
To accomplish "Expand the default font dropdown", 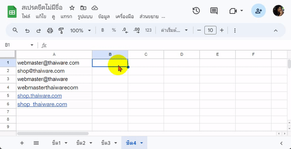I will pyautogui.click(x=175, y=31).
